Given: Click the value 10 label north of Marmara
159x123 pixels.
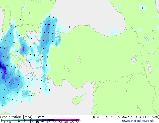Looking at the screenshot, I should click(49, 25).
